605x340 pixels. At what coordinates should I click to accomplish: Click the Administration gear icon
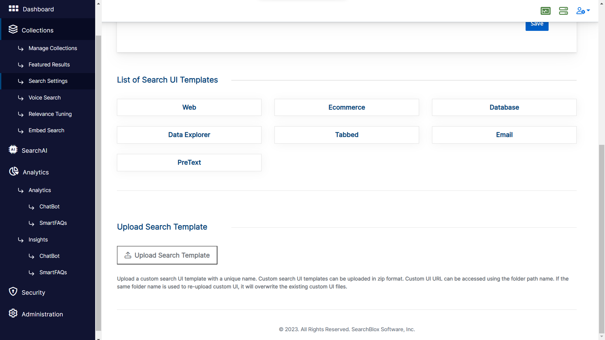(x=13, y=313)
